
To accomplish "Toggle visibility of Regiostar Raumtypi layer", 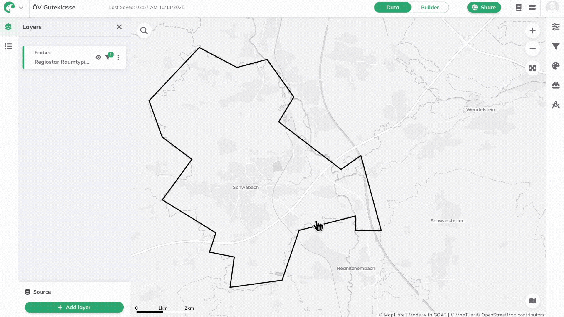I will click(98, 57).
